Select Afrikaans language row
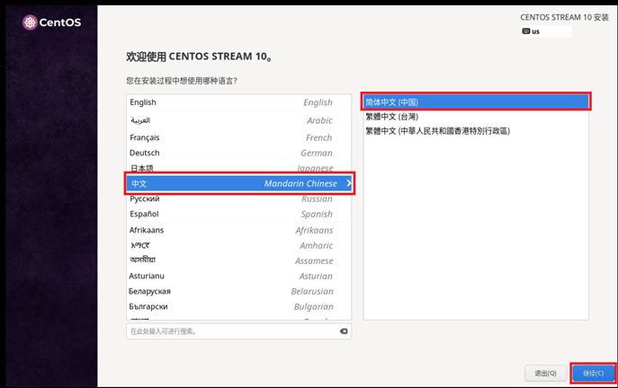Image resolution: width=618 pixels, height=388 pixels. click(239, 230)
